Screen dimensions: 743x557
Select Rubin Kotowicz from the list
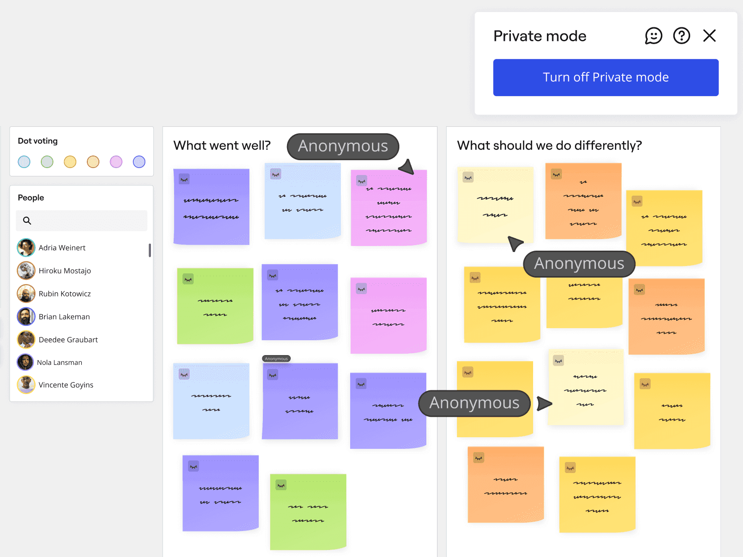click(x=65, y=294)
